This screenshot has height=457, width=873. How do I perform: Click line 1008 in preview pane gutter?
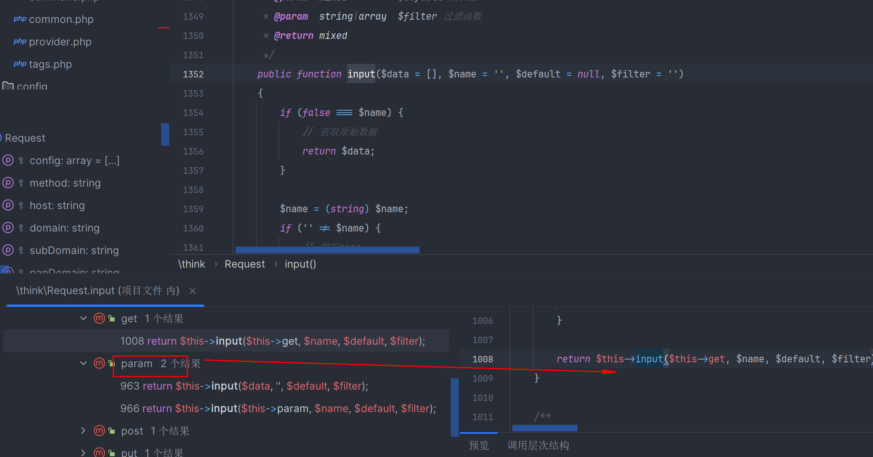[483, 359]
